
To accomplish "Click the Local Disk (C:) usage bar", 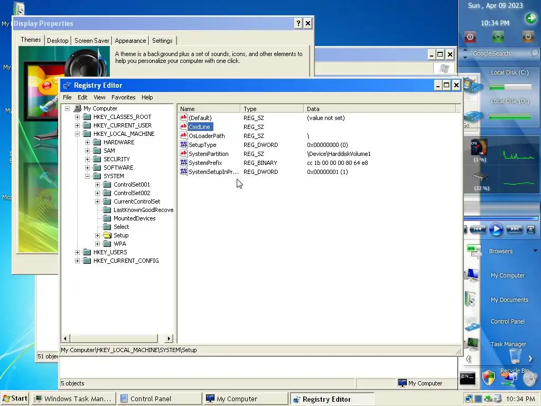I will 510,87.
